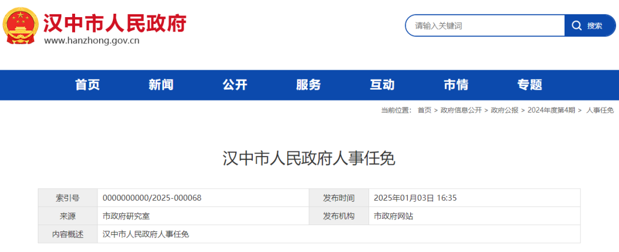Click the 来源 label cell
The image size is (619, 252).
pos(68,216)
